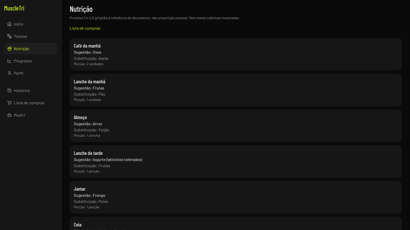Click the Histórico clock icon
This screenshot has height=230, width=410.
pyautogui.click(x=9, y=90)
